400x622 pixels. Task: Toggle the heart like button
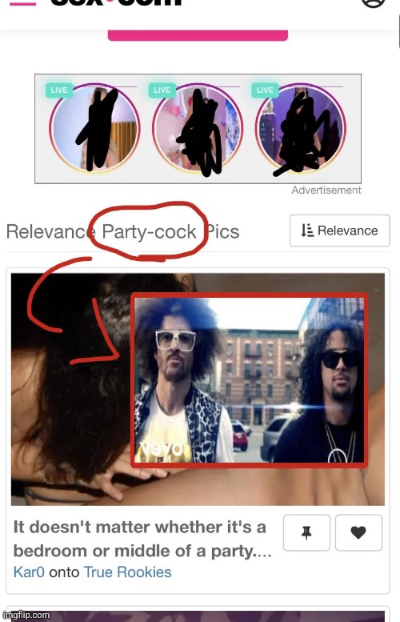(x=358, y=533)
